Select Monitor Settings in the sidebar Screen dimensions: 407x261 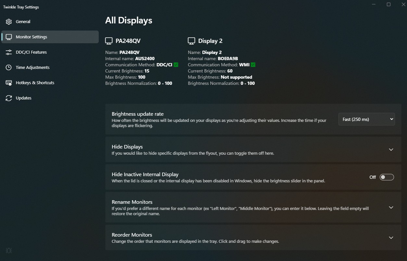pyautogui.click(x=50, y=37)
